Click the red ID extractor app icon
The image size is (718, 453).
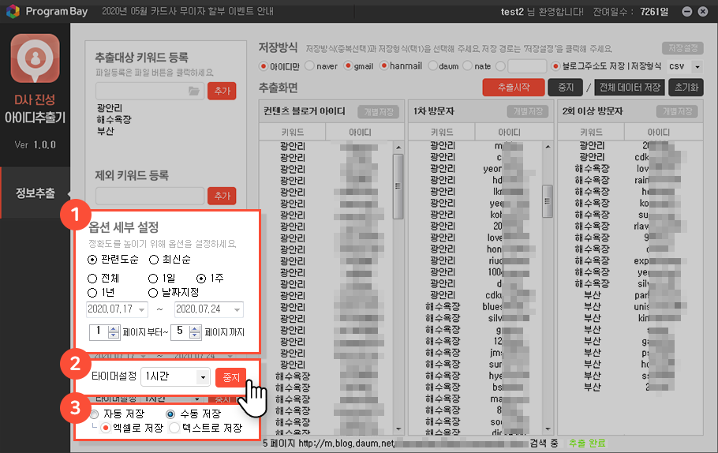click(x=34, y=61)
